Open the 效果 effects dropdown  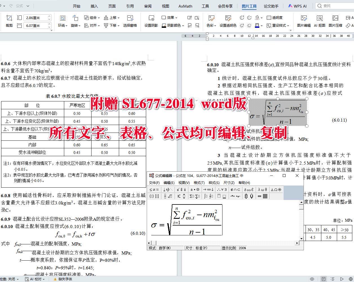pos(170,17)
